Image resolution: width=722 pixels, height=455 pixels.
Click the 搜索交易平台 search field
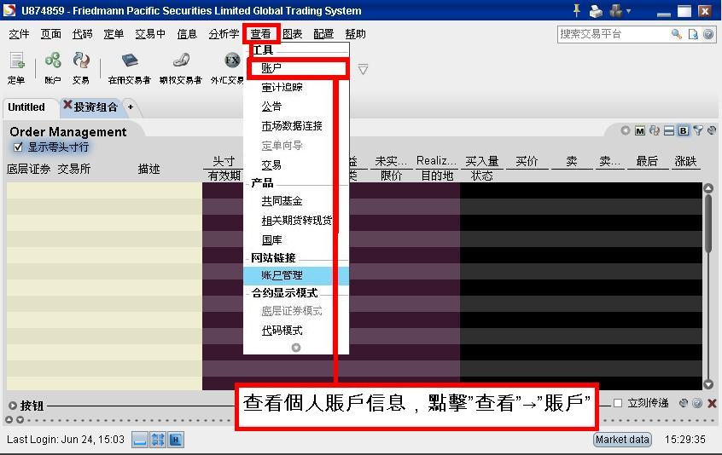point(613,34)
